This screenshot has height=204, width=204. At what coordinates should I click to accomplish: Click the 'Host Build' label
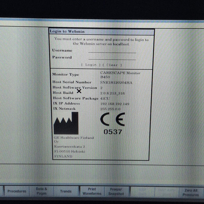coord(63,93)
